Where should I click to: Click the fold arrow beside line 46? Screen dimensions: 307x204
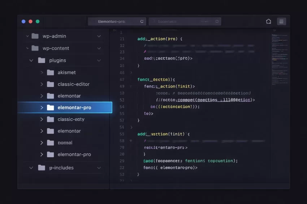(x=131, y=73)
